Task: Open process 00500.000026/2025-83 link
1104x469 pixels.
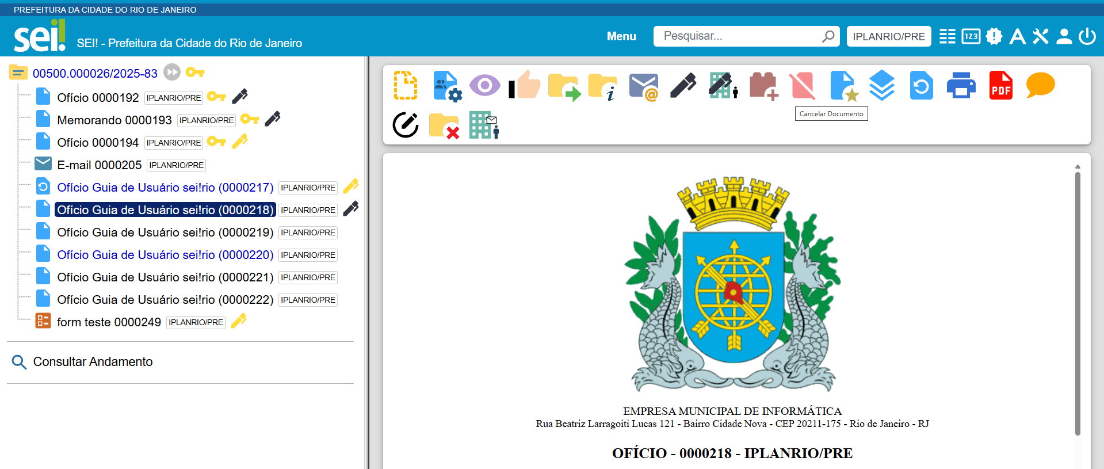Action: pyautogui.click(x=95, y=74)
